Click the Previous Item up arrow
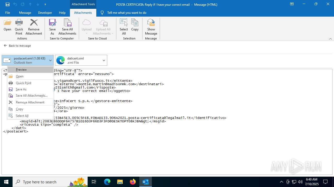Viewport: 334px width, 187px height. pyautogui.click(x=30, y=4)
